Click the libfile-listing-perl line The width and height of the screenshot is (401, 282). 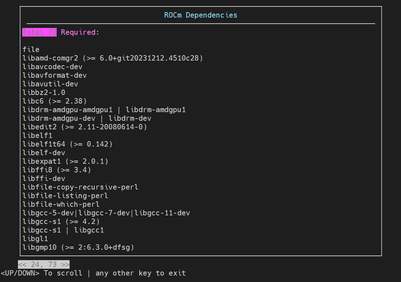66,196
